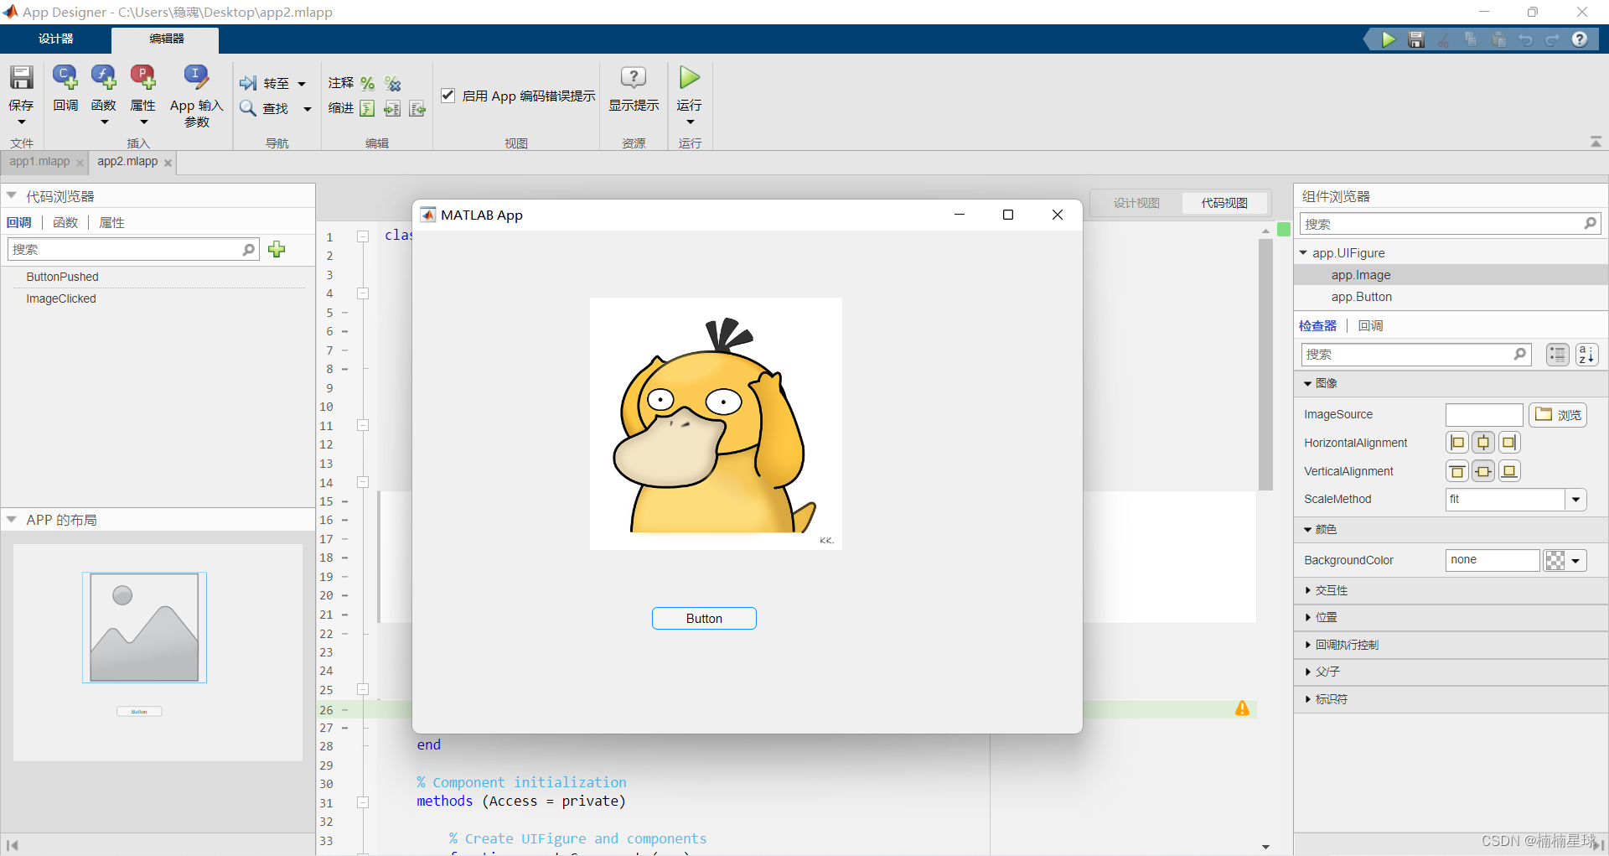Click the checkered BackgroundColor swatch
Screen dimensions: 1609x856
click(x=1555, y=561)
